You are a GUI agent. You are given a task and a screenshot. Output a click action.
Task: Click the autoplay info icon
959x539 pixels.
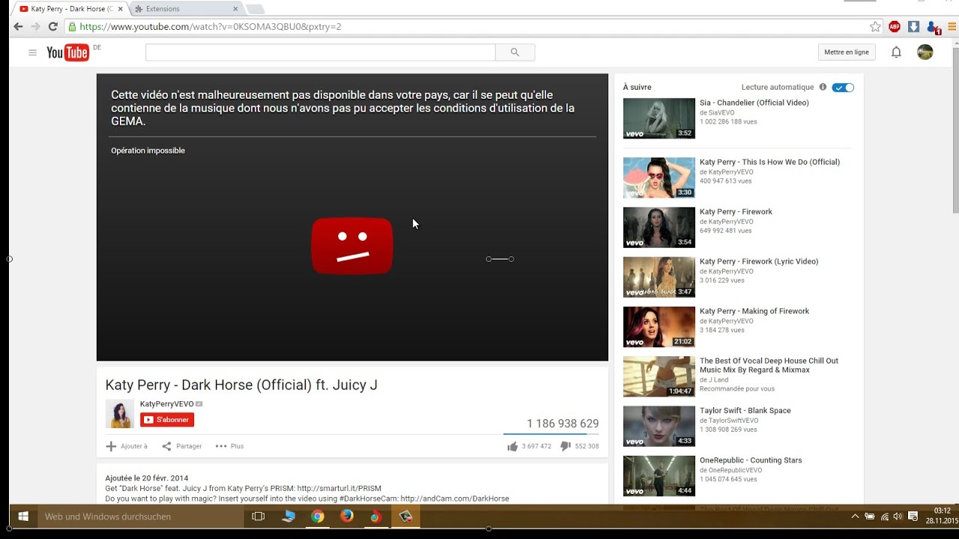tap(823, 87)
